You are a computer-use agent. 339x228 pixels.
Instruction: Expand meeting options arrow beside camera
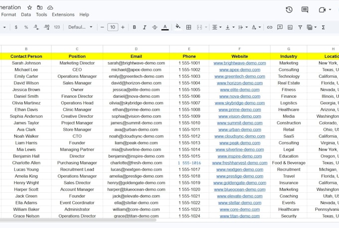(x=330, y=10)
